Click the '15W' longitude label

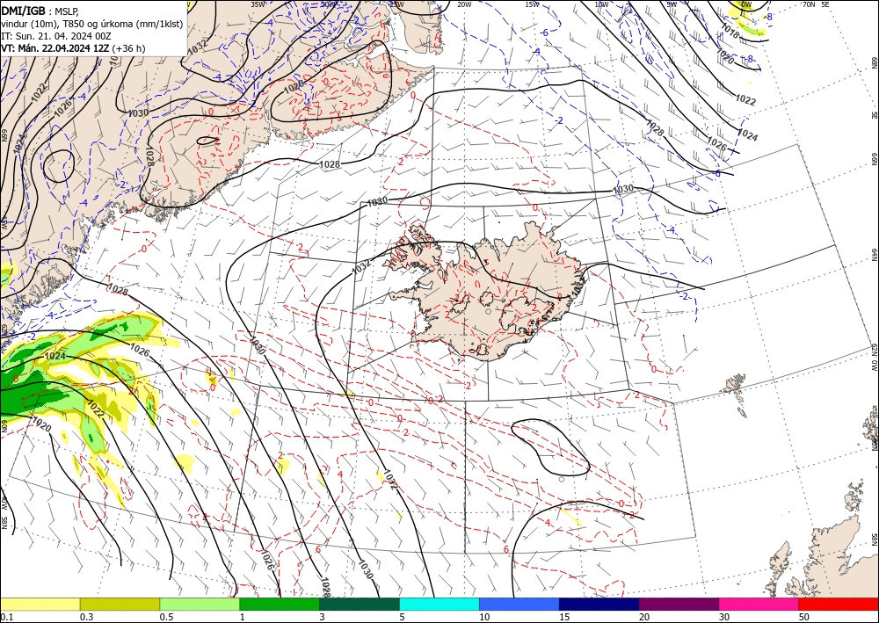click(532, 4)
